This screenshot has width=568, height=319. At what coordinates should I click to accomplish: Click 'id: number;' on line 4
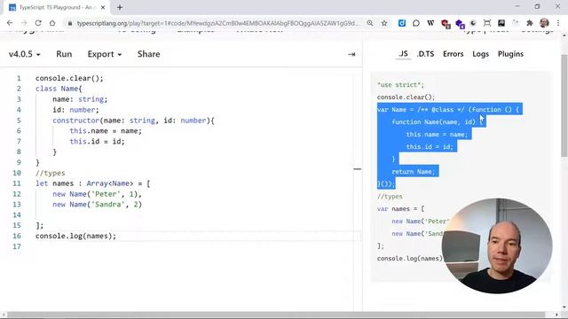(x=75, y=110)
